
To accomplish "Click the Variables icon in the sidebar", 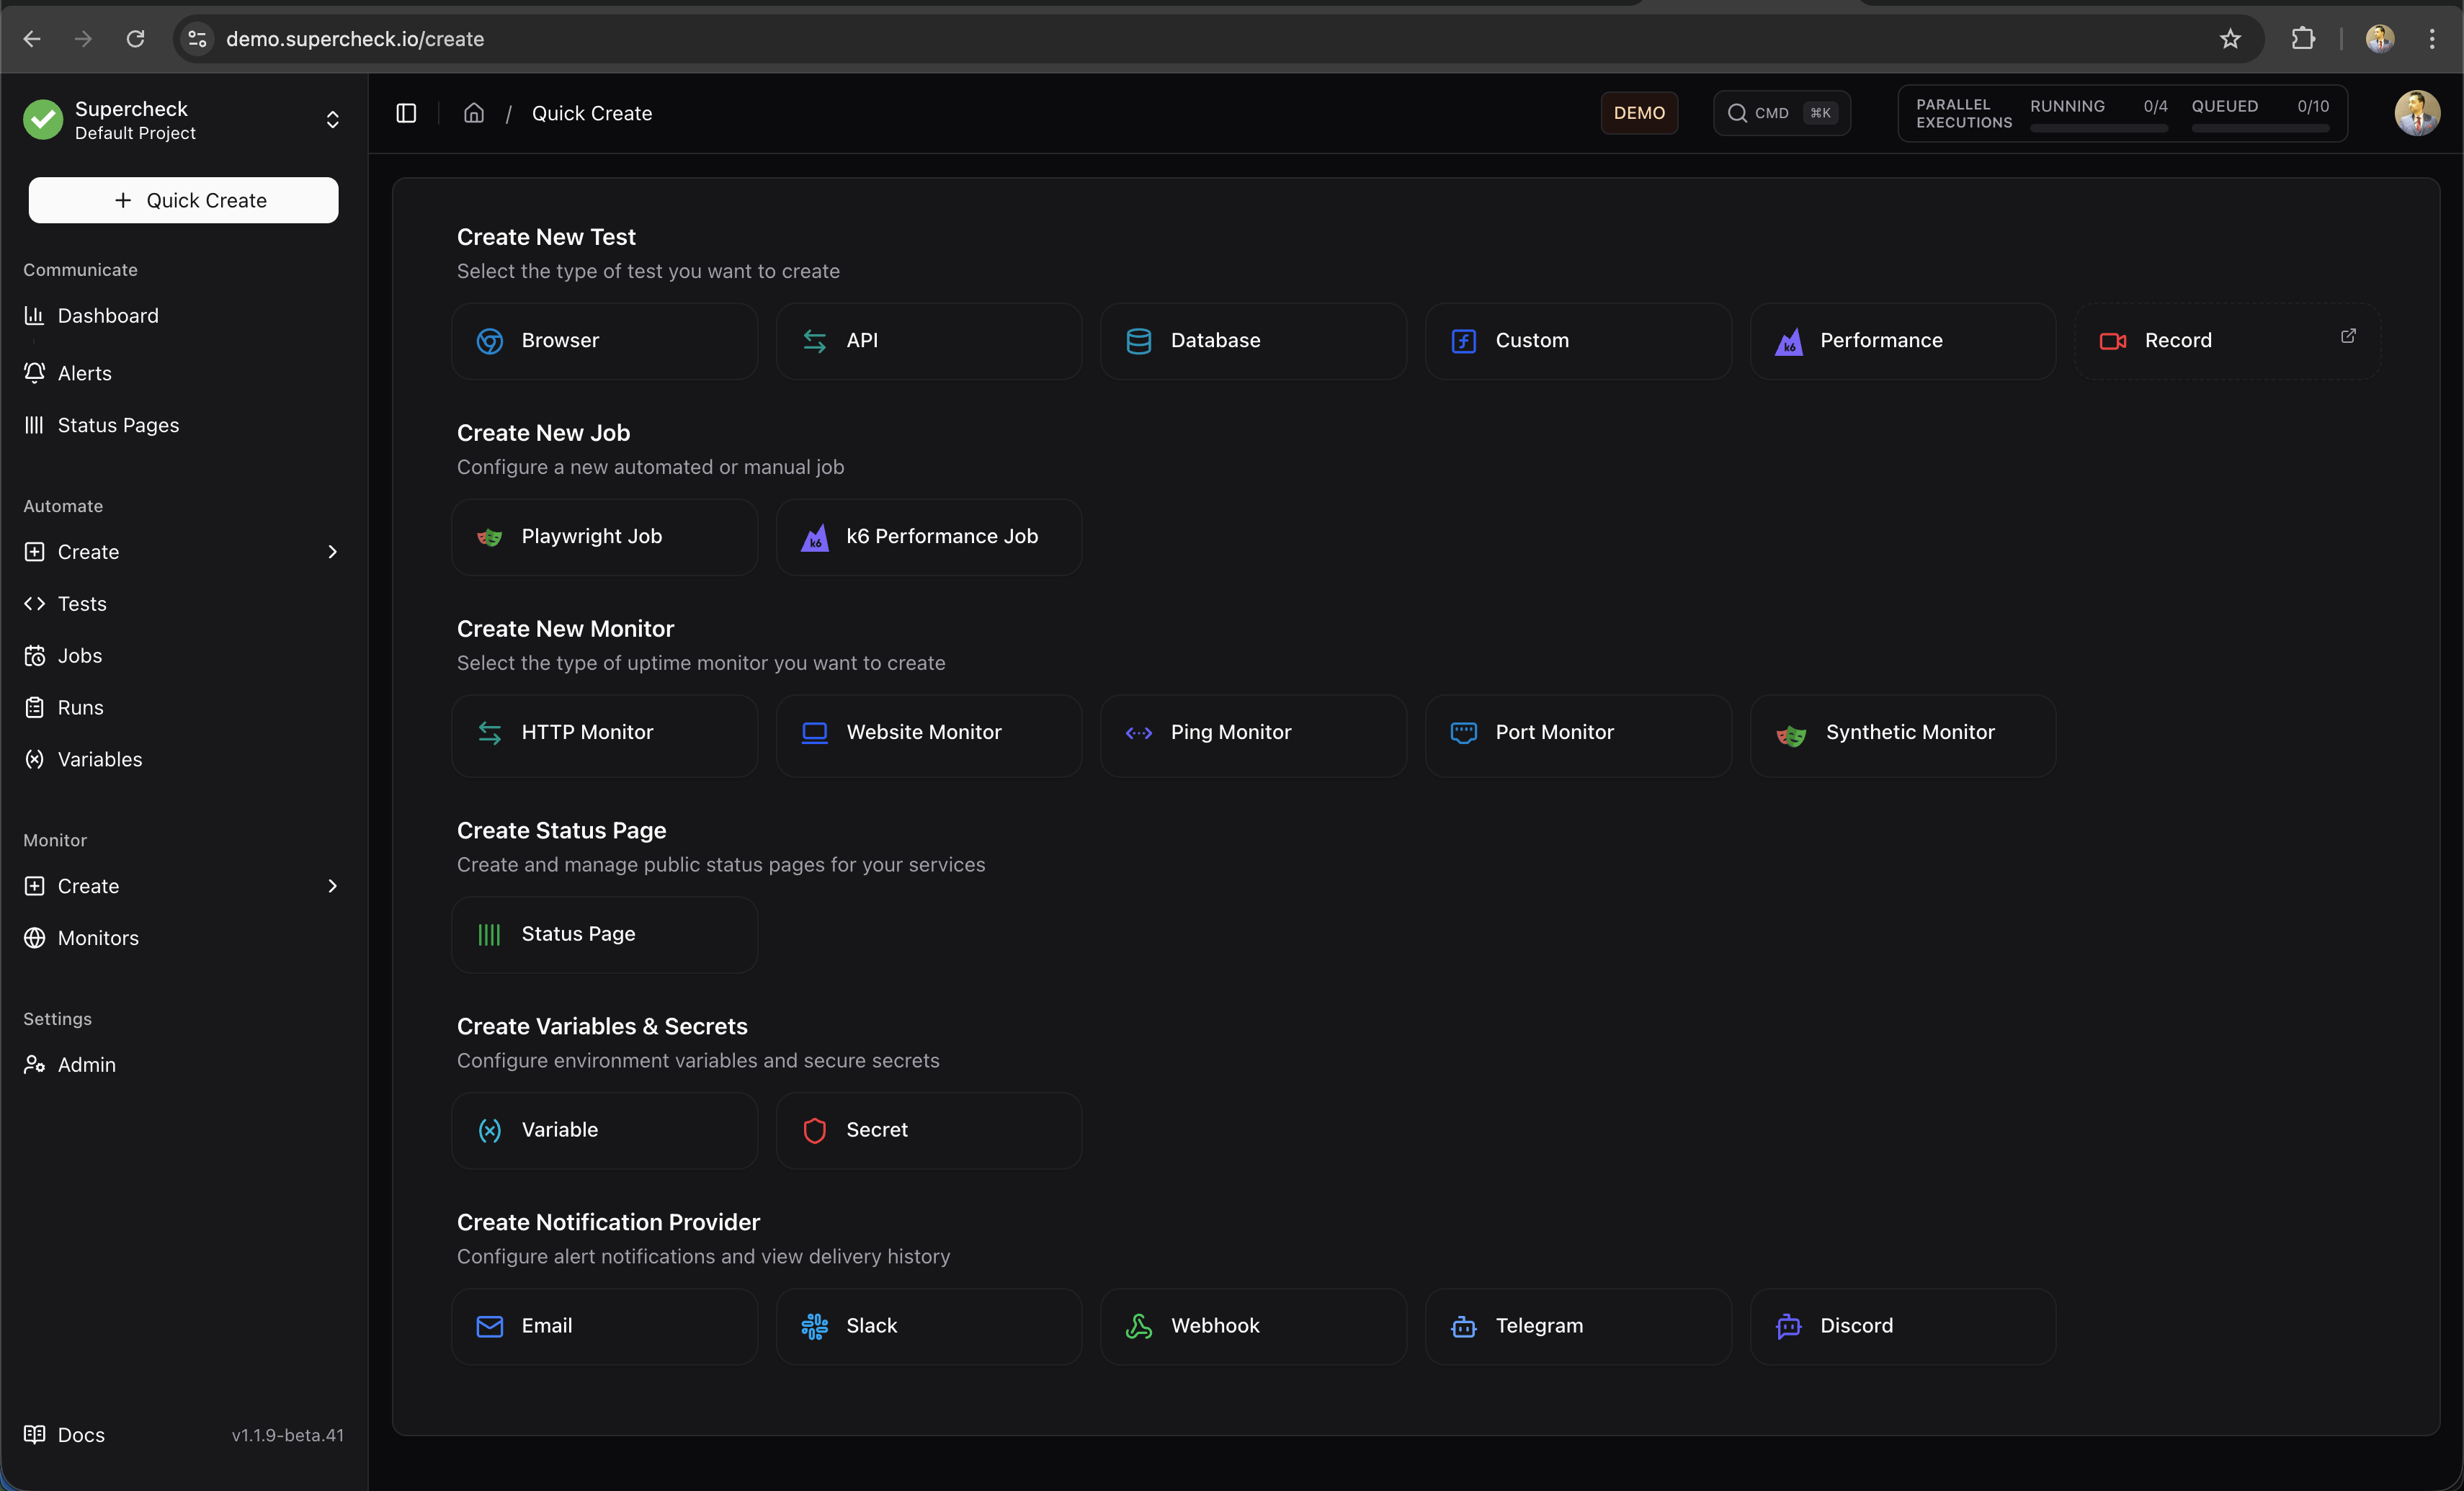I will (x=34, y=759).
